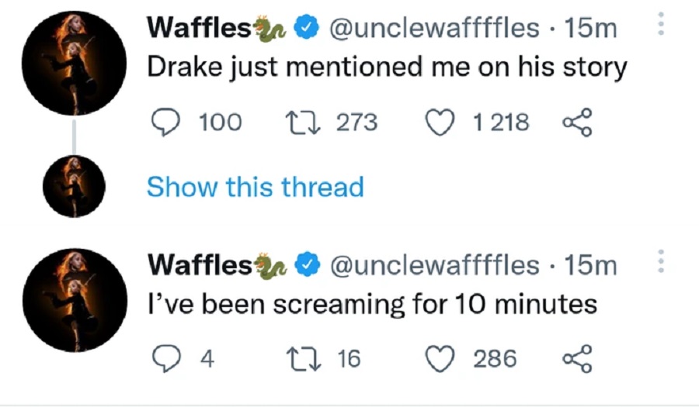
Task: Open @unclewaffffles handle on first tweet
Action: pos(434,28)
